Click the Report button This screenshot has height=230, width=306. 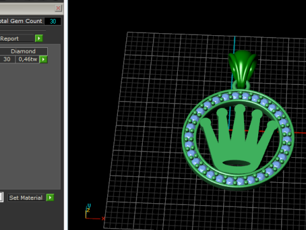(17, 38)
